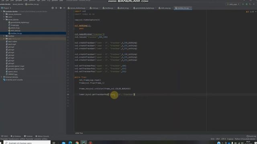Image resolution: width=257 pixels, height=144 pixels.
Task: Click the editor warnings indicator icon
Action: click(247, 12)
